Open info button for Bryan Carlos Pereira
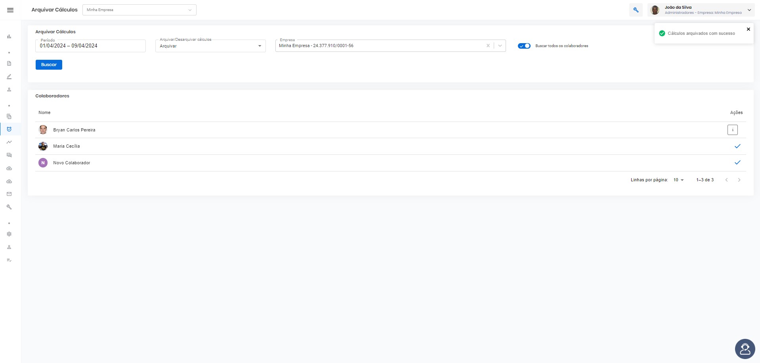The height and width of the screenshot is (363, 760). coord(733,130)
